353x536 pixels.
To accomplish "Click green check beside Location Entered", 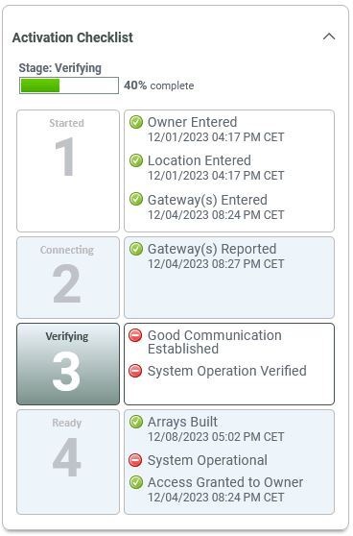I will (136, 160).
